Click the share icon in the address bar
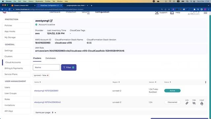Image resolution: width=211 pixels, height=119 pixels. (166, 9)
